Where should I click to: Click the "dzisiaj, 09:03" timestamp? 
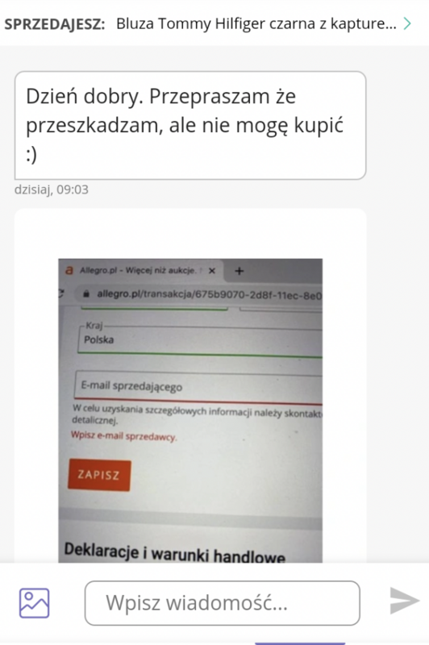(x=52, y=189)
